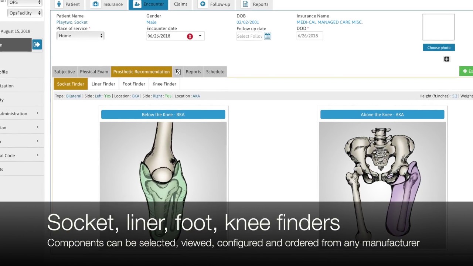The height and width of the screenshot is (266, 473).
Task: Click the Side value Left
Action: (x=98, y=96)
